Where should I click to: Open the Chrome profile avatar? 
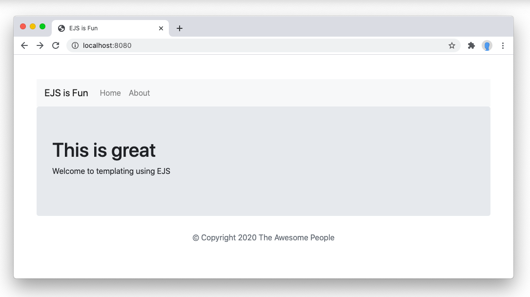pos(487,45)
